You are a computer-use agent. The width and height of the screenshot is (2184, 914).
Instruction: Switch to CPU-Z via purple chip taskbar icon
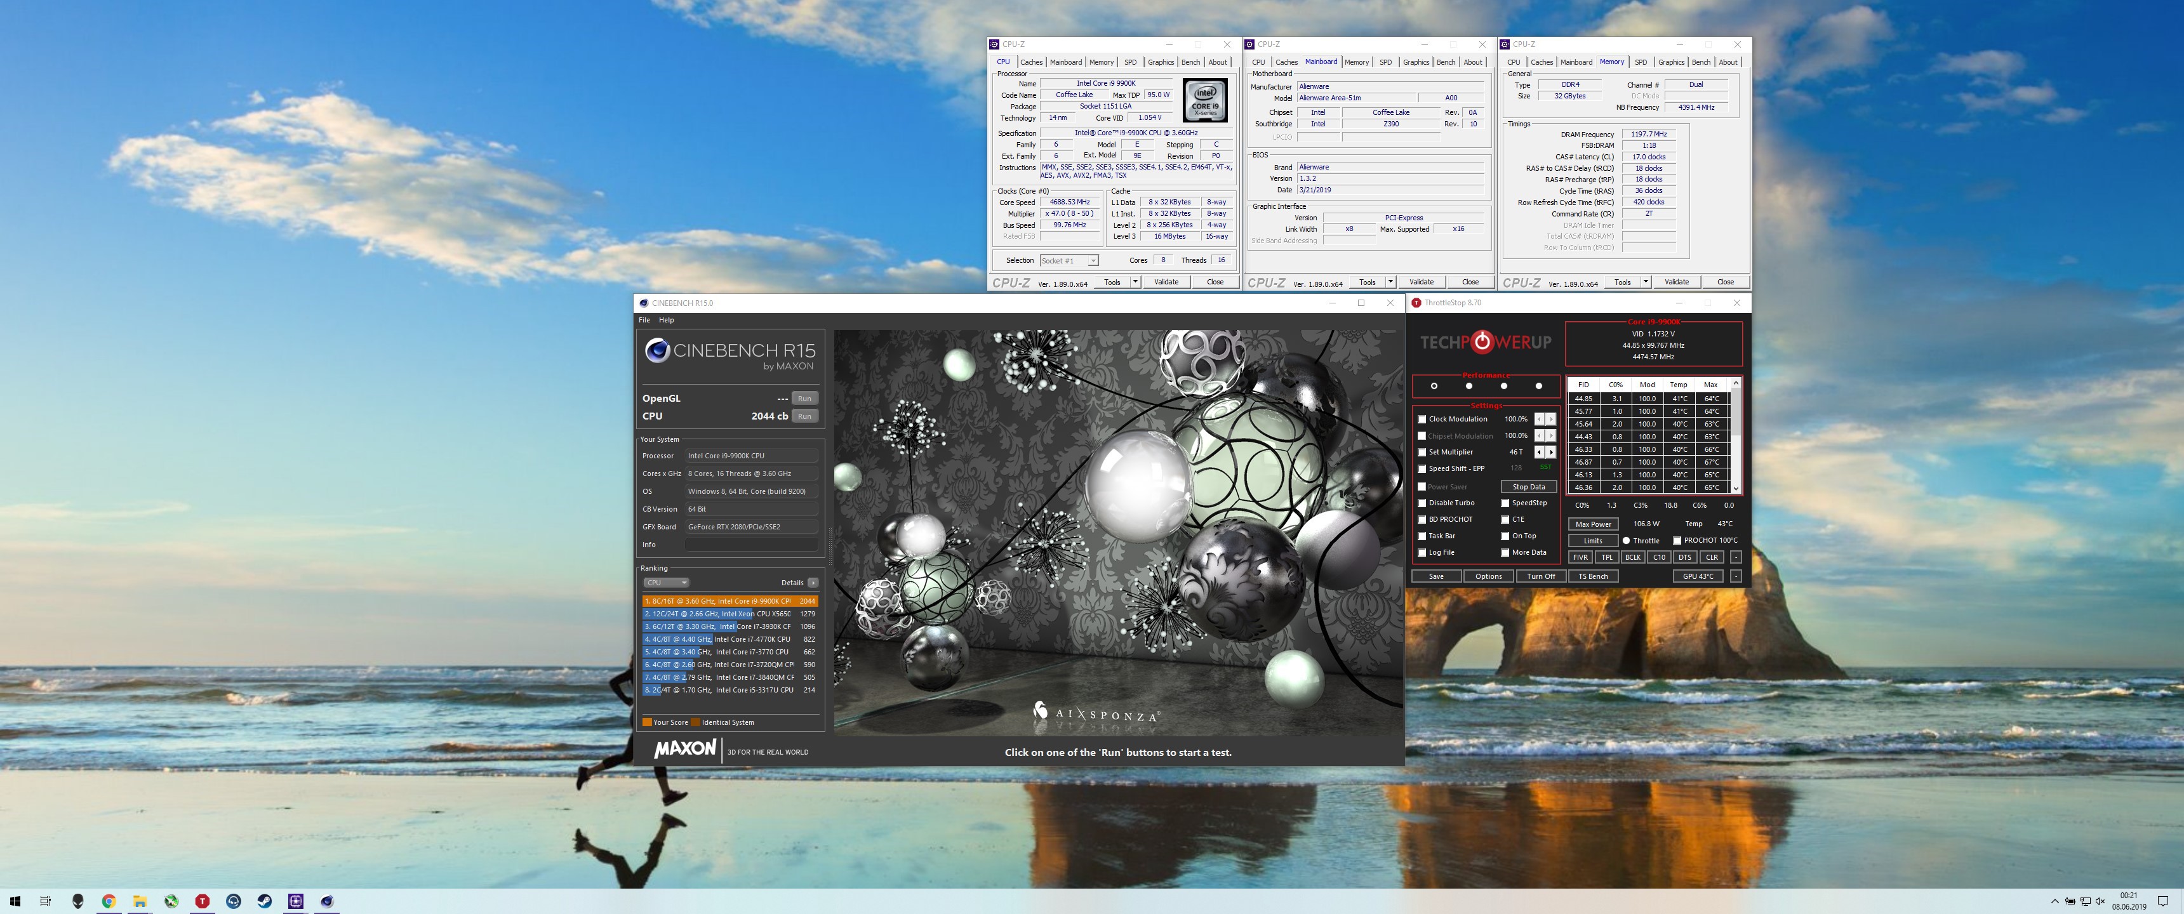(x=295, y=901)
